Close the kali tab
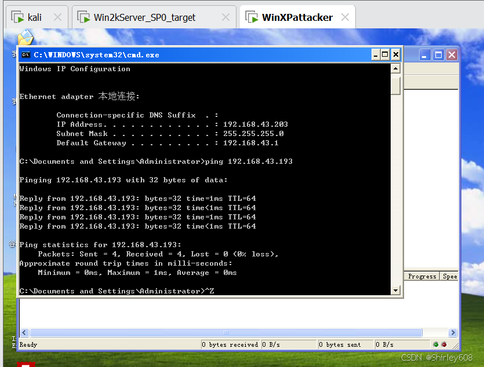Viewport: 484px width, 367px height. coord(58,17)
